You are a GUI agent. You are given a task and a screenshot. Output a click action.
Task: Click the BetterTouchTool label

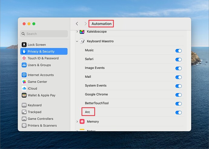click(x=97, y=103)
